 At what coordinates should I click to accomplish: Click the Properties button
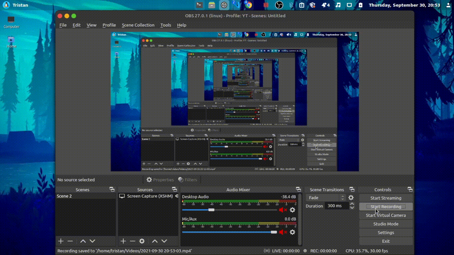160,180
